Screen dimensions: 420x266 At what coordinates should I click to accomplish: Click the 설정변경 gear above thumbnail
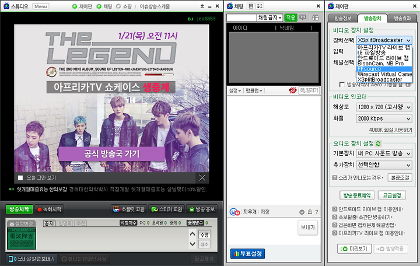(x=21, y=223)
